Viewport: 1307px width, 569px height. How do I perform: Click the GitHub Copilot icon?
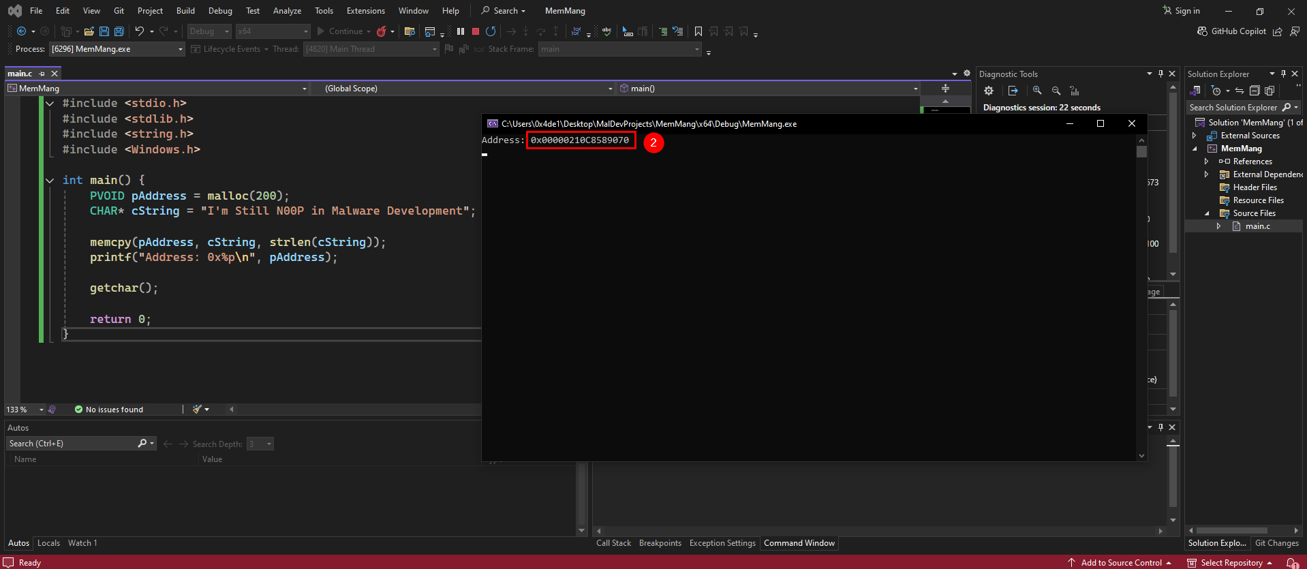(1202, 31)
